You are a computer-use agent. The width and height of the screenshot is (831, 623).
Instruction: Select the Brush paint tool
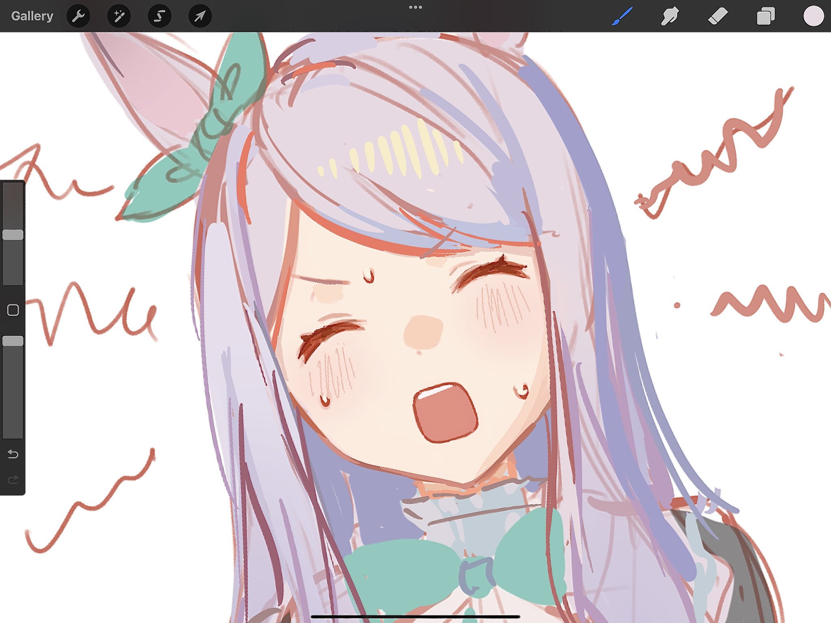[622, 16]
